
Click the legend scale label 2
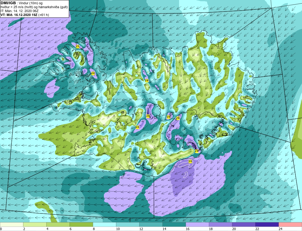[24, 229]
